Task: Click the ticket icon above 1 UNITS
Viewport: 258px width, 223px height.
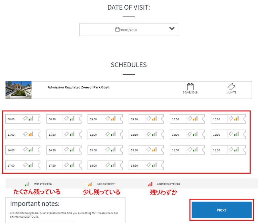Action: [x=231, y=87]
